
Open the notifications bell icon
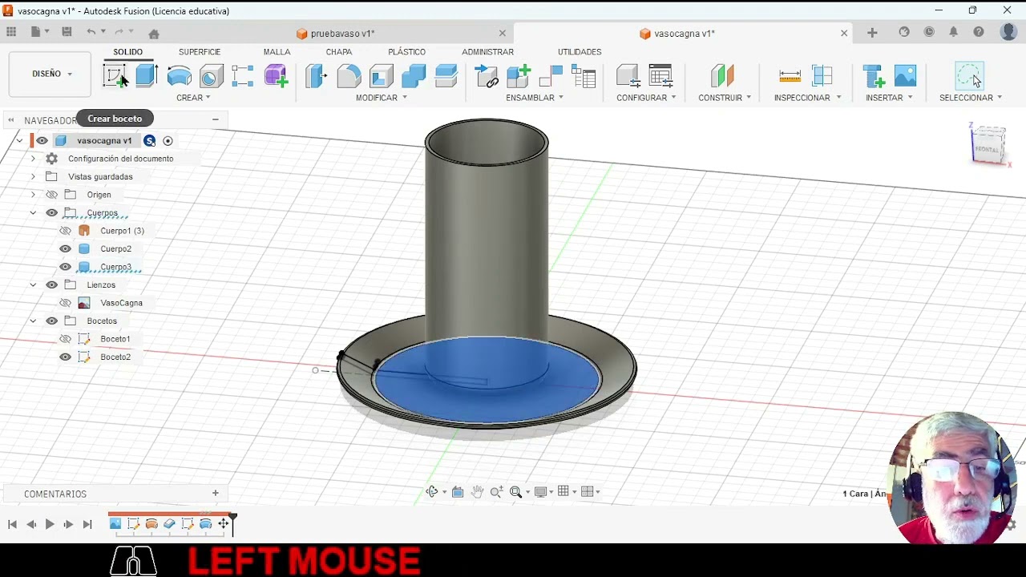click(x=954, y=32)
